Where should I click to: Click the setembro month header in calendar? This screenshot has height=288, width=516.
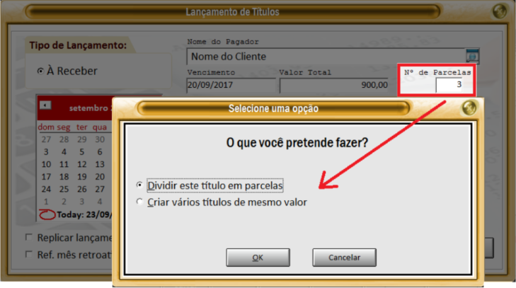(89, 108)
